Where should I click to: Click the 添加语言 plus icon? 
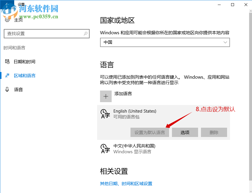[x=106, y=96]
